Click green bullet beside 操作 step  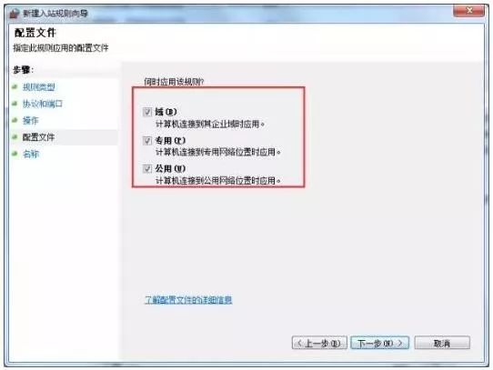pyautogui.click(x=15, y=120)
